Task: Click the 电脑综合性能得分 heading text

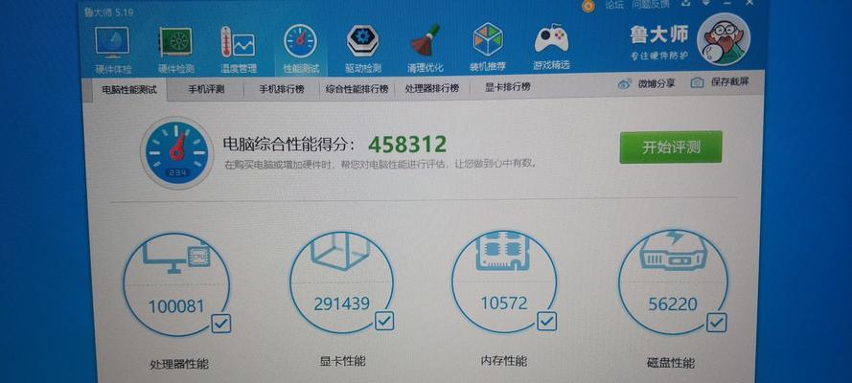Action: pyautogui.click(x=290, y=145)
